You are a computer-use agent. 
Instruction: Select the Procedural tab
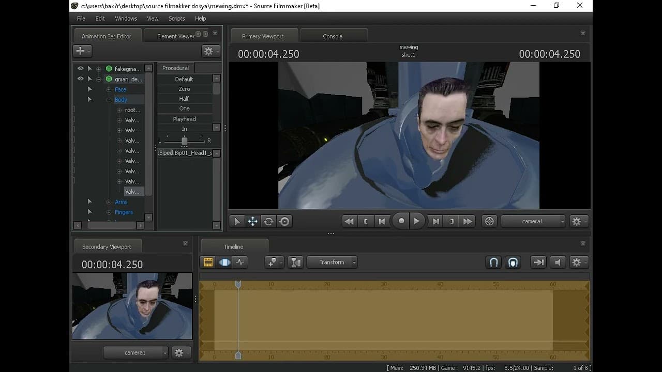click(176, 68)
